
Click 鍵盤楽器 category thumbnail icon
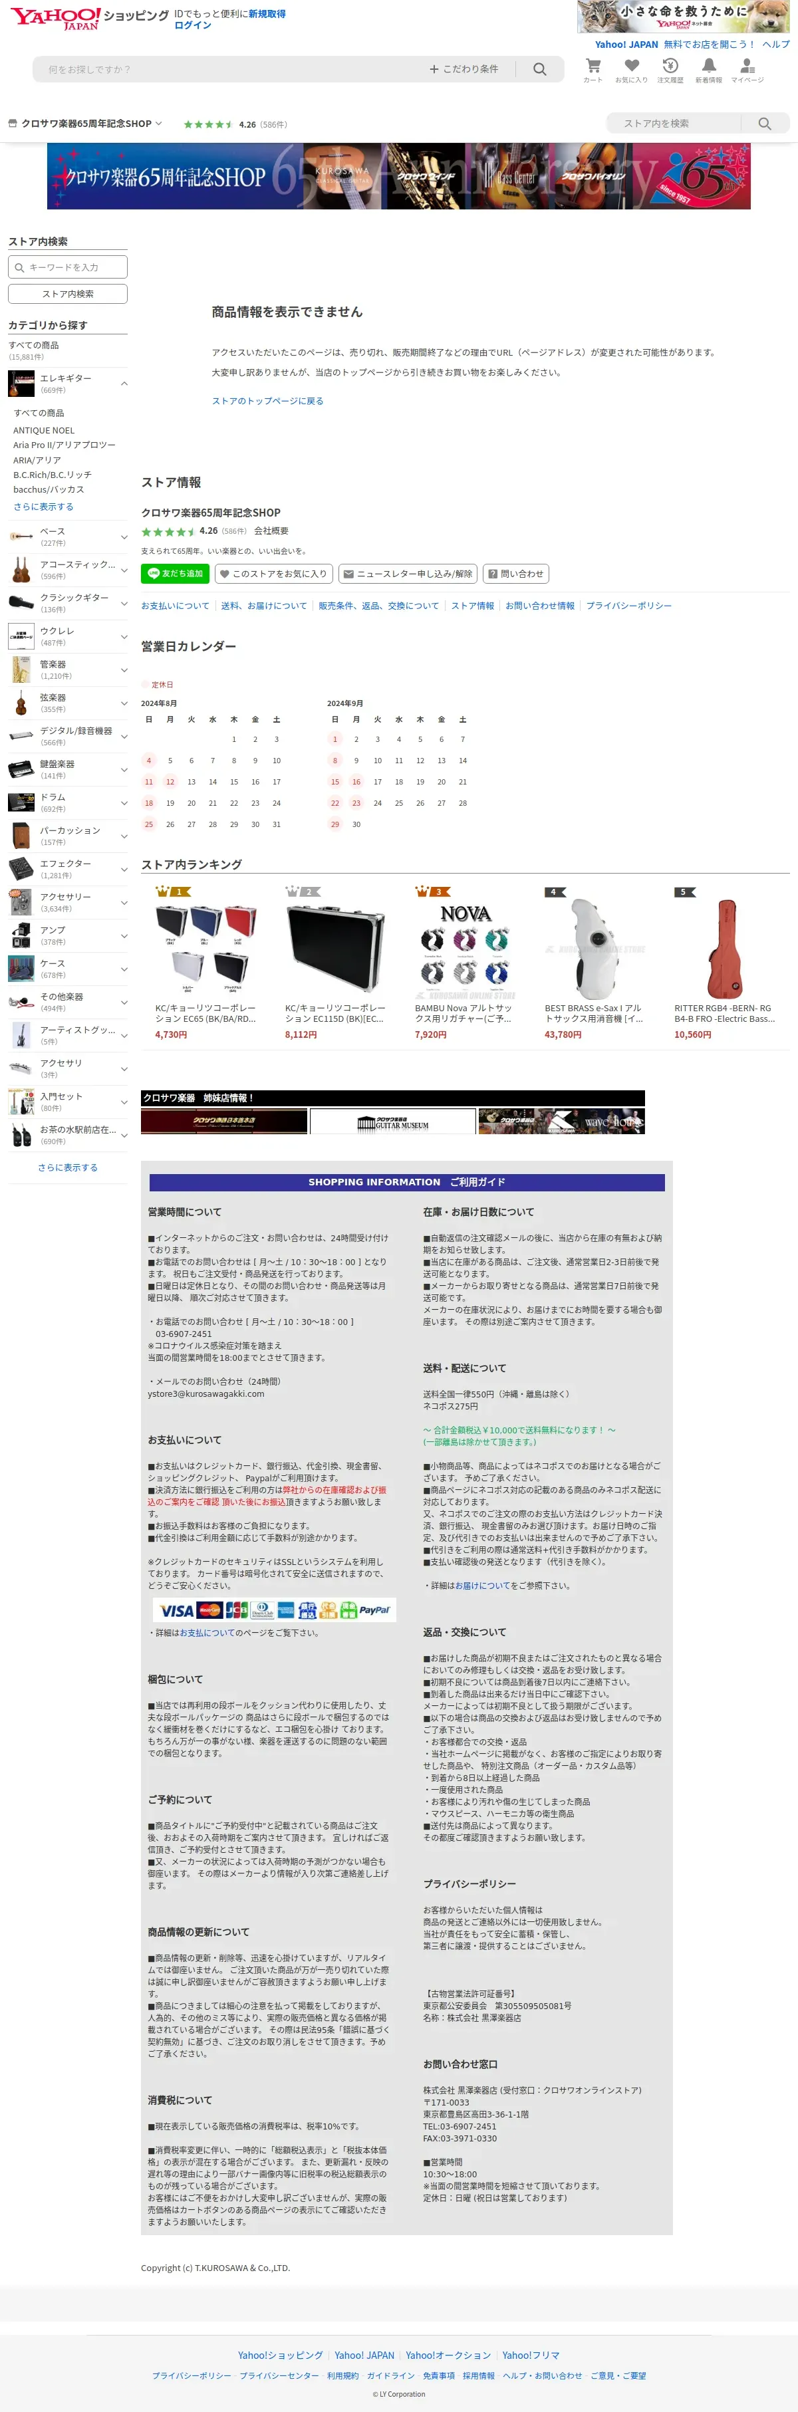click(x=21, y=770)
